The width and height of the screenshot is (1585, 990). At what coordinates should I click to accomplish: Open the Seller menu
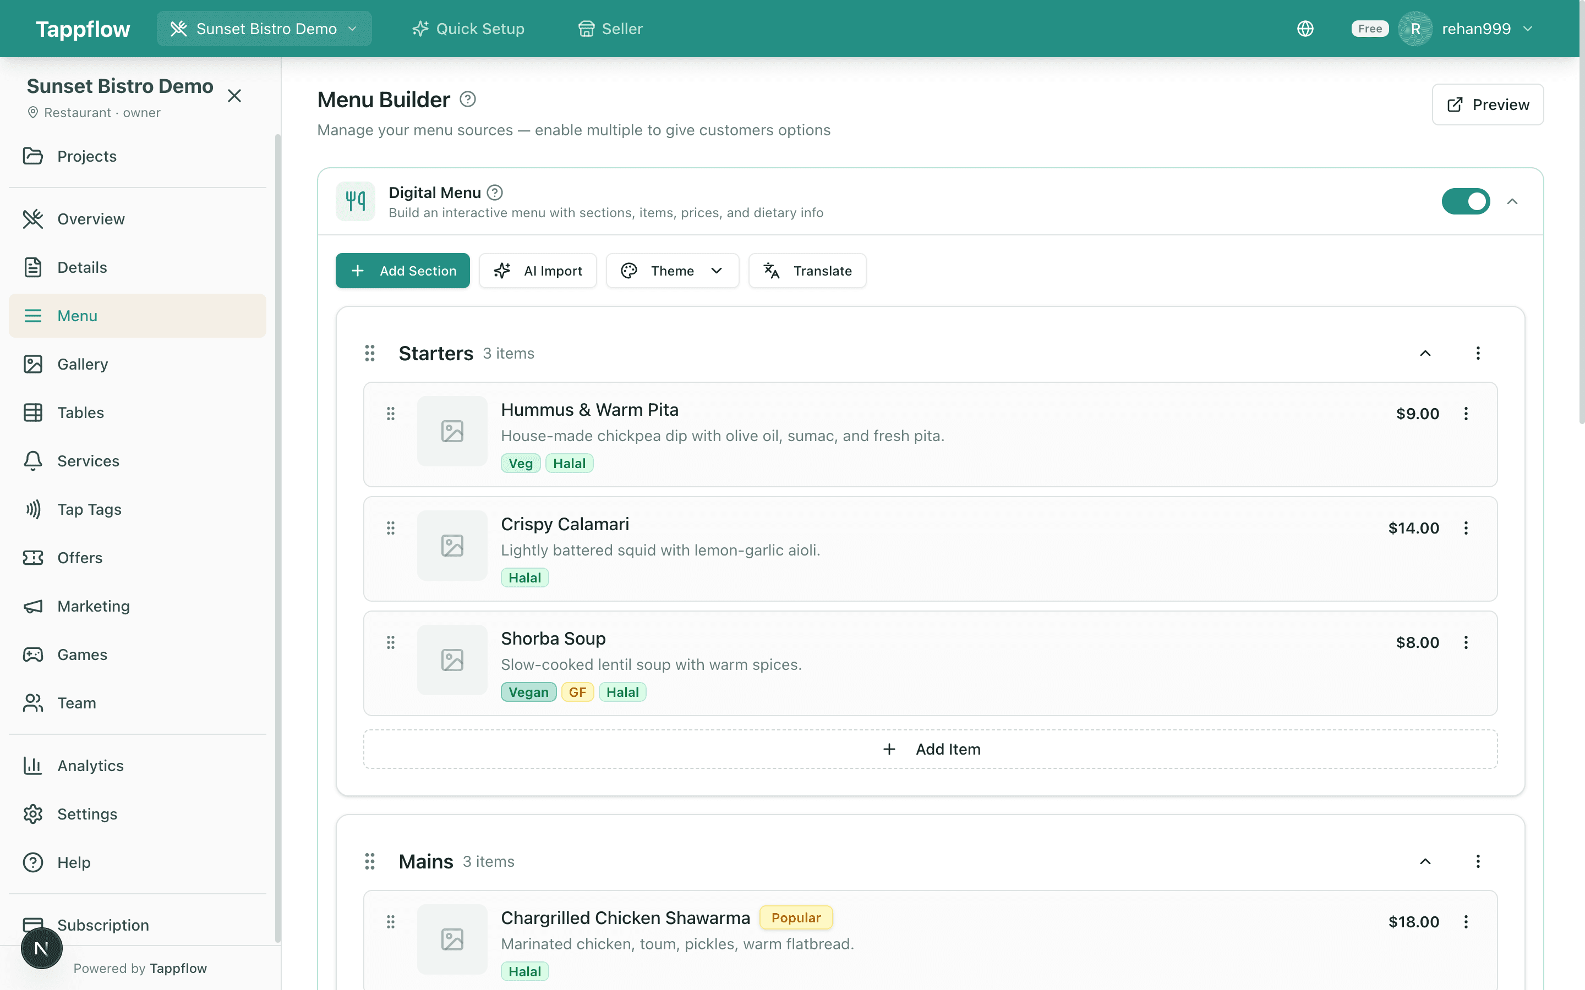609,28
